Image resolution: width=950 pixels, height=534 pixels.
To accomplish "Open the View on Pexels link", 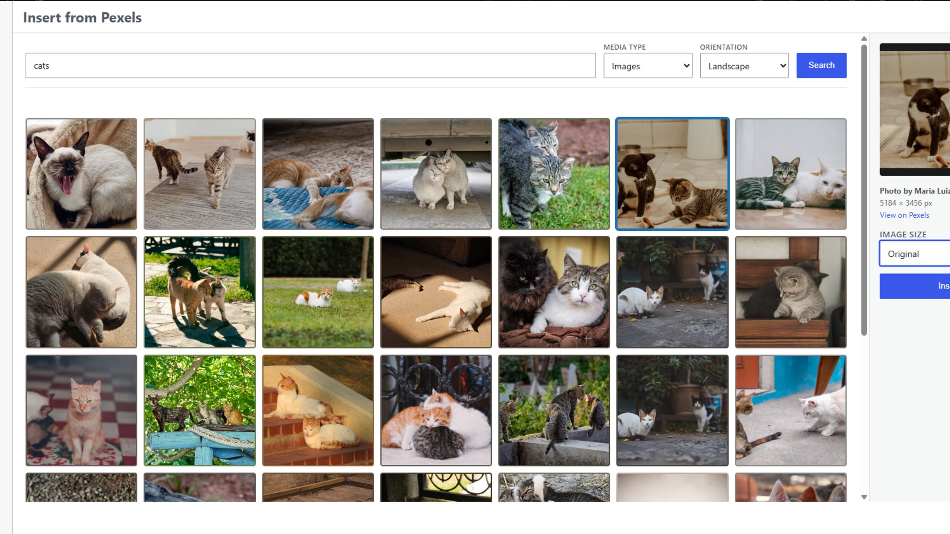I will click(904, 215).
